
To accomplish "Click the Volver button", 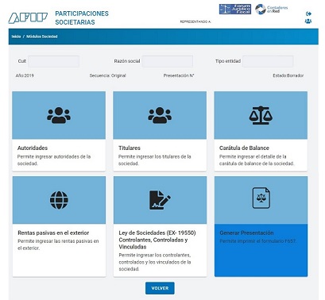I will [160, 288].
